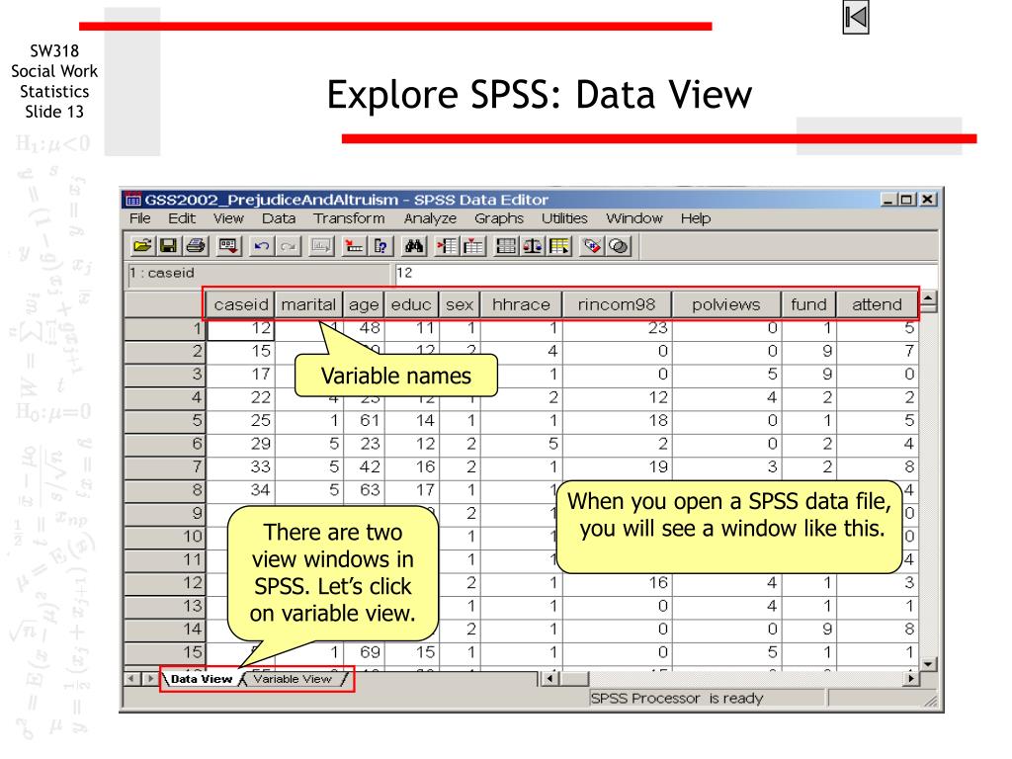This screenshot has width=1012, height=759.
Task: Open the Variables info icon with question mark
Action: coord(380,246)
